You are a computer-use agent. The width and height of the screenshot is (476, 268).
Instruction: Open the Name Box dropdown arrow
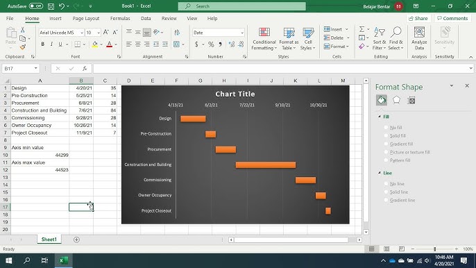[x=36, y=68]
